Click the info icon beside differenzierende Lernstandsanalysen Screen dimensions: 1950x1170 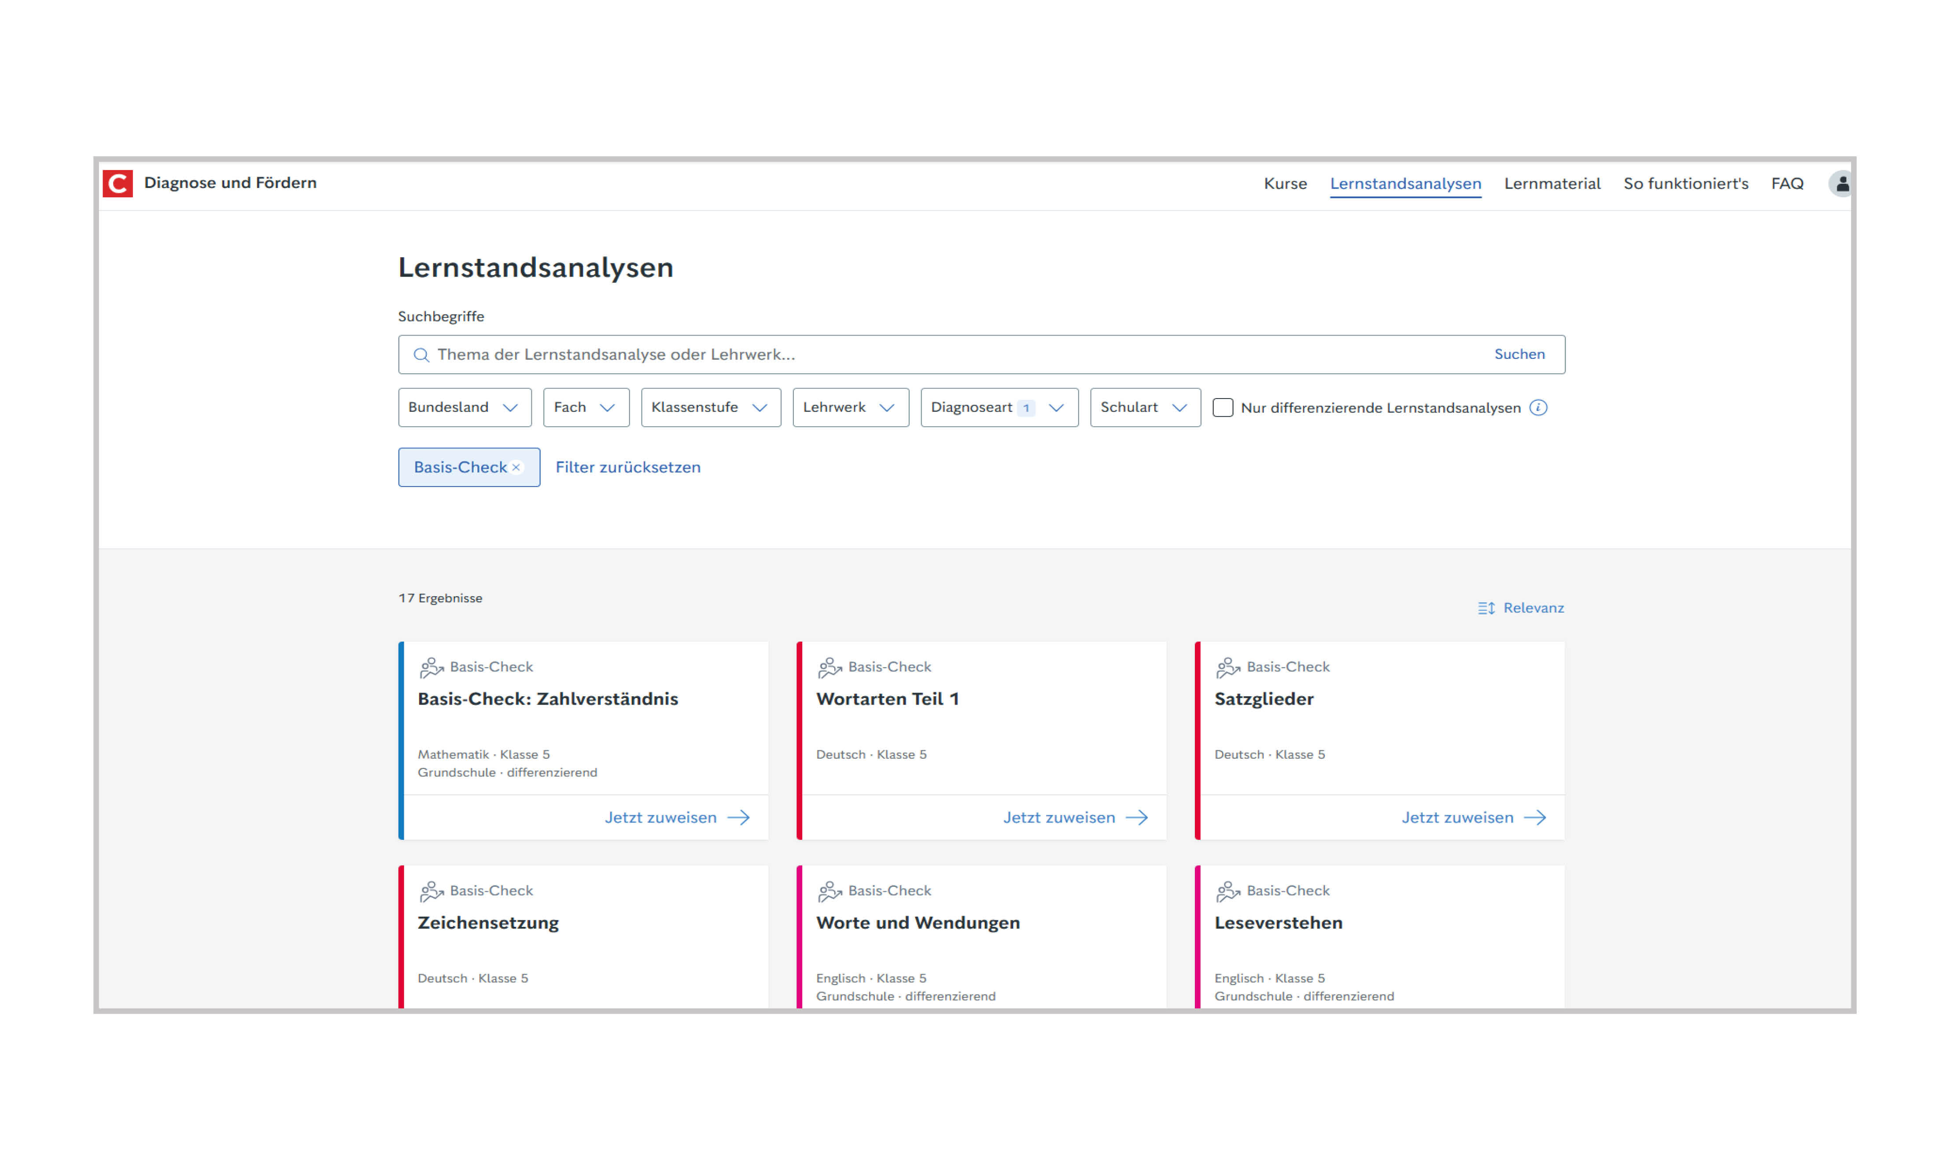click(x=1538, y=408)
